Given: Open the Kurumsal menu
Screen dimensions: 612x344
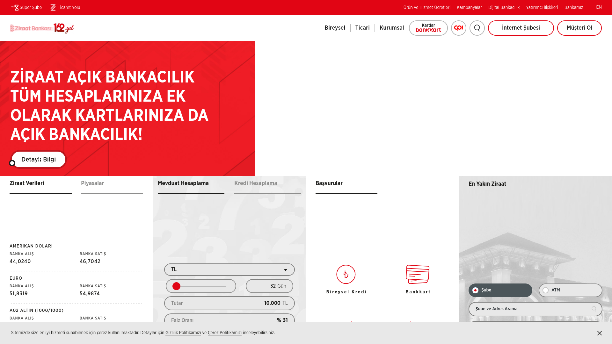Looking at the screenshot, I should pos(391,28).
